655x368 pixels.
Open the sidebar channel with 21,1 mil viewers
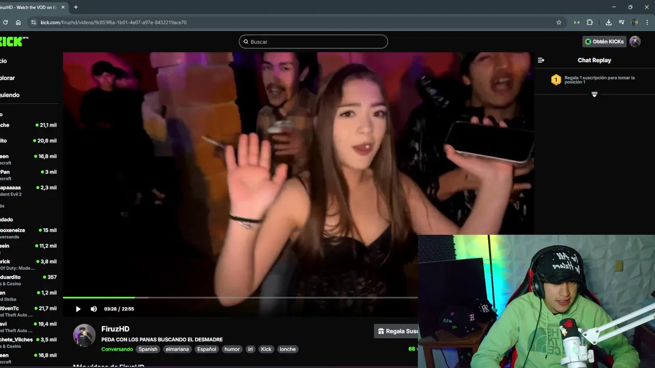point(29,125)
